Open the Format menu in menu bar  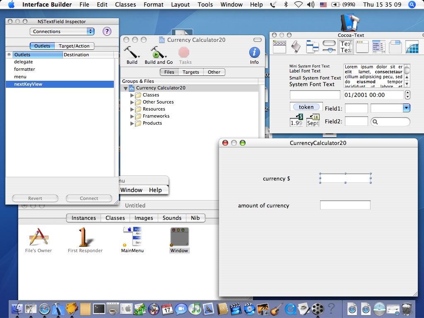153,4
